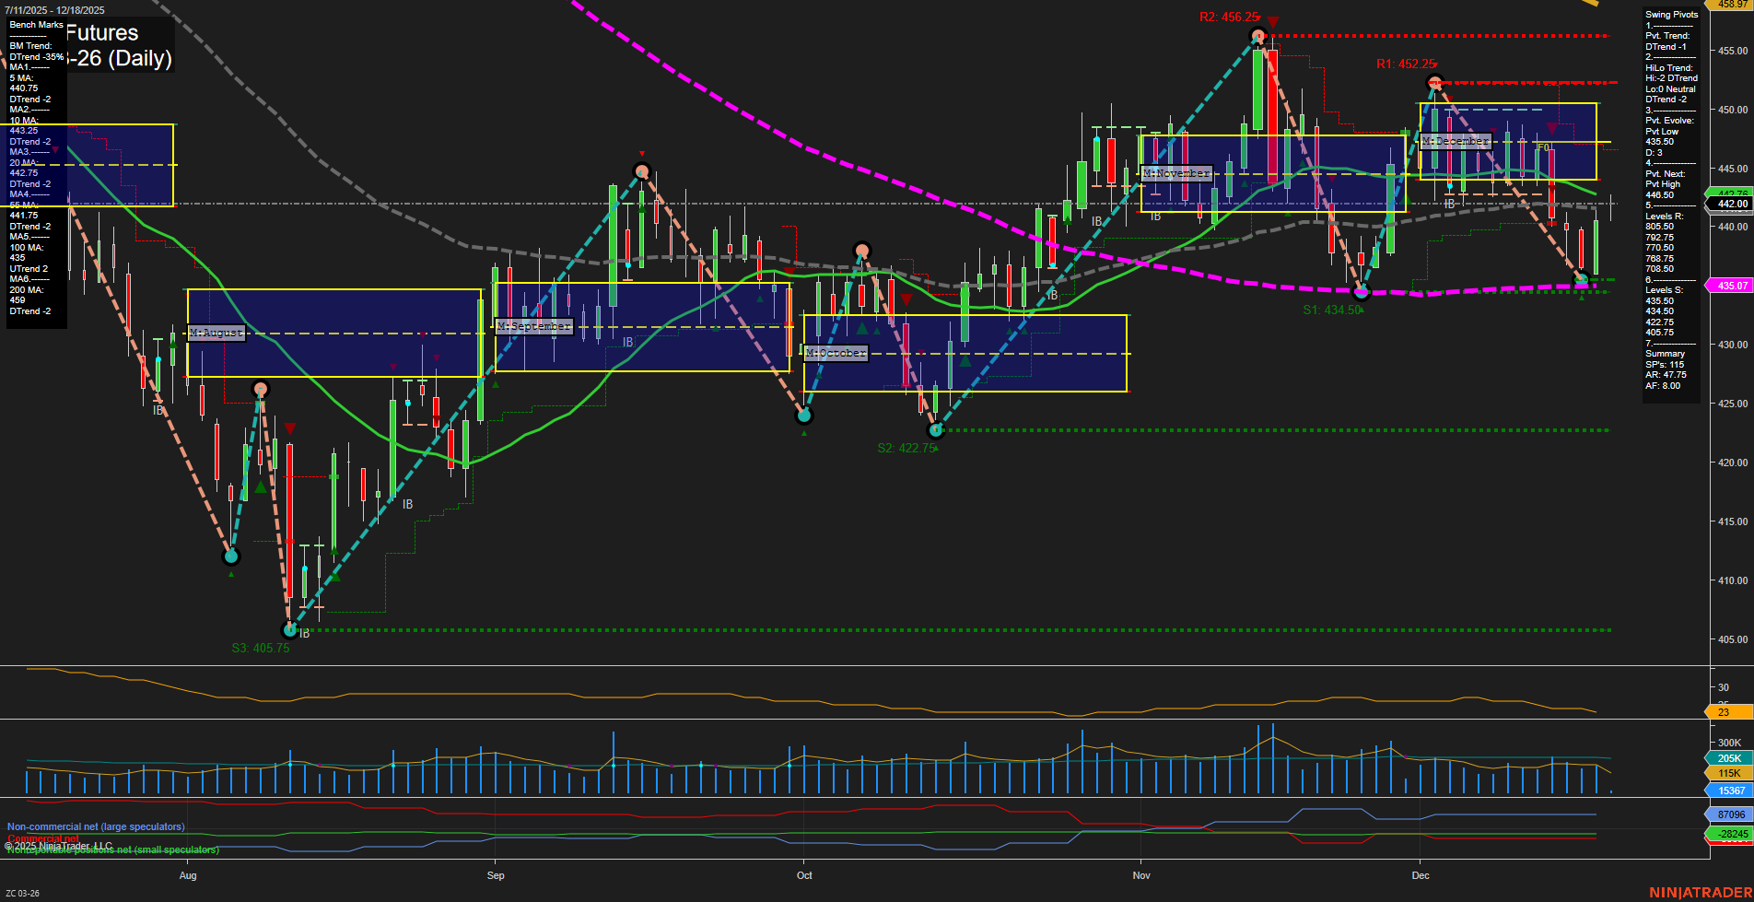The width and height of the screenshot is (1754, 902).
Task: Click the Nonreportable positions net label
Action: pos(112,849)
